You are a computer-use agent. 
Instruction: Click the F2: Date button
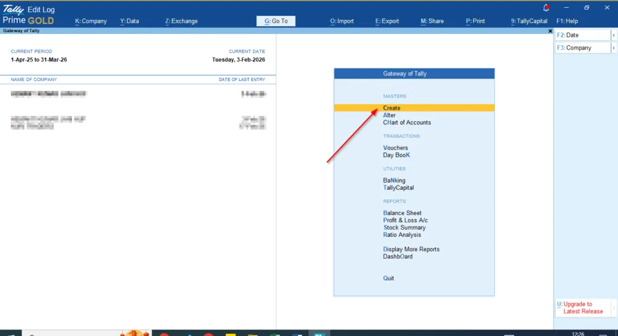583,35
